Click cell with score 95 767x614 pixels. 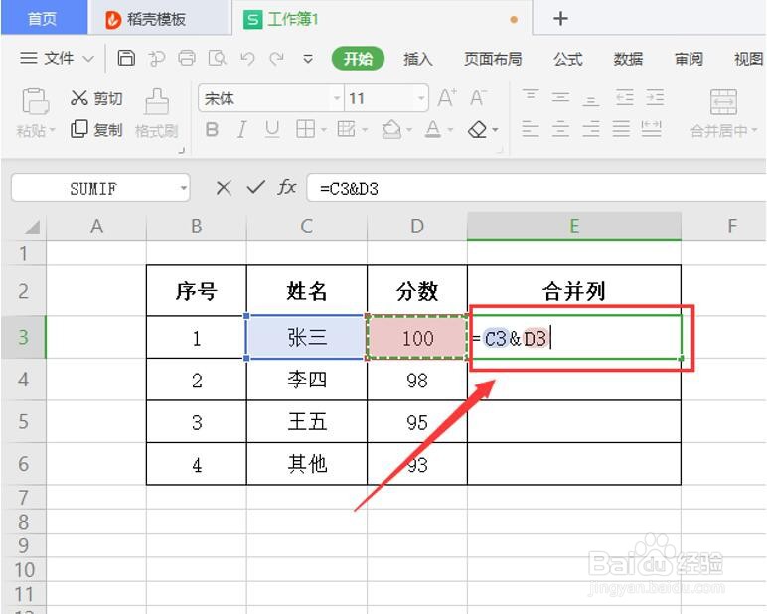pos(417,422)
